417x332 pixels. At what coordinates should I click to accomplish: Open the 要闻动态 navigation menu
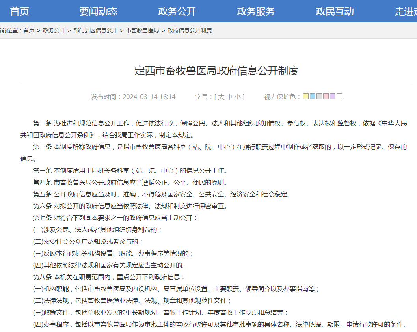[98, 11]
